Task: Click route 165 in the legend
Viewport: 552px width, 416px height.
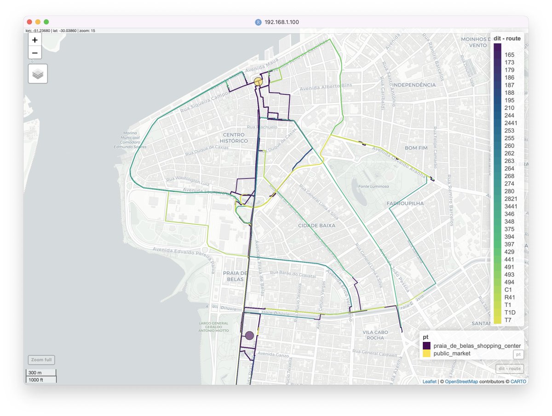Action: [509, 55]
